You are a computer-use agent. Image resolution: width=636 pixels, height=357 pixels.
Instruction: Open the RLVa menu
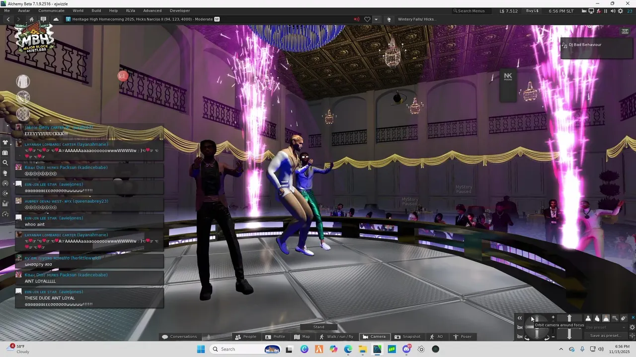tap(131, 11)
